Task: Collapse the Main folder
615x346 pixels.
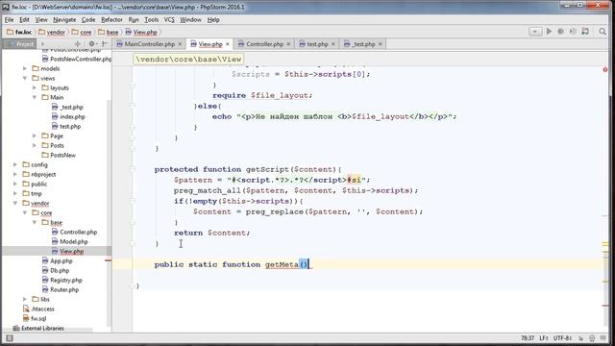Action: coord(35,97)
